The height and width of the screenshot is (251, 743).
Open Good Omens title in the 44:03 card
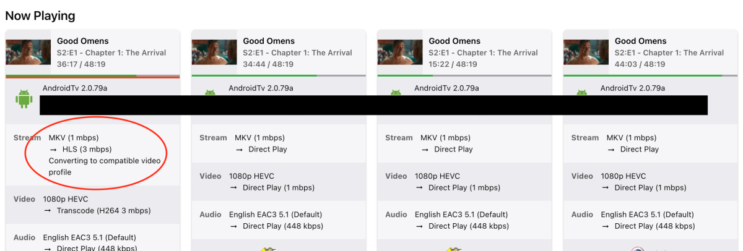[x=641, y=41]
